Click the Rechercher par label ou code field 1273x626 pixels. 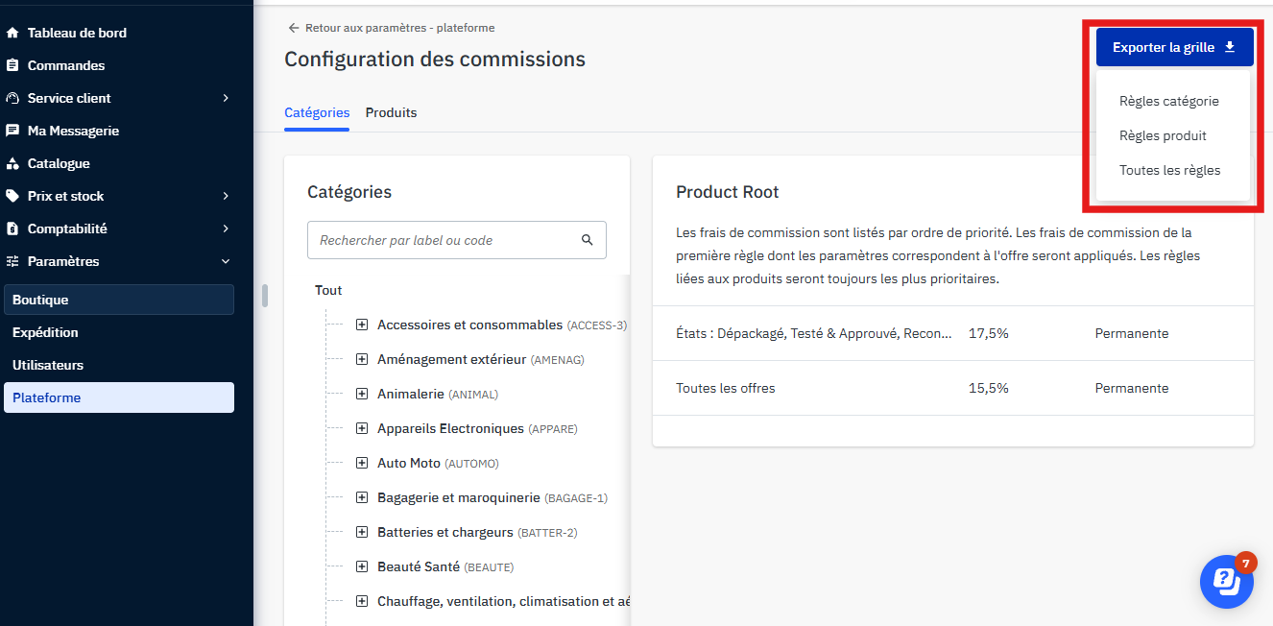point(442,240)
